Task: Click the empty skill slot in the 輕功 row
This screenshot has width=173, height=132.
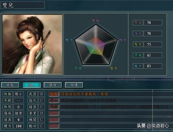Action: (x=54, y=126)
